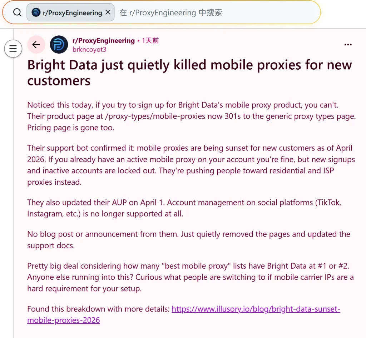Click the 1天前 timestamp
This screenshot has height=338, width=366.
pos(151,40)
